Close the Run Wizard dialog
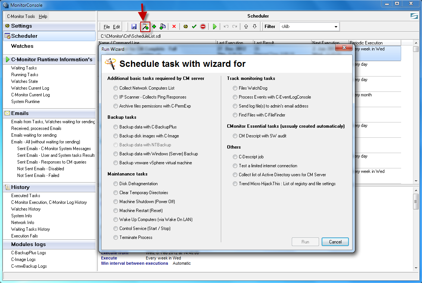The width and height of the screenshot is (422, 283). click(x=344, y=47)
